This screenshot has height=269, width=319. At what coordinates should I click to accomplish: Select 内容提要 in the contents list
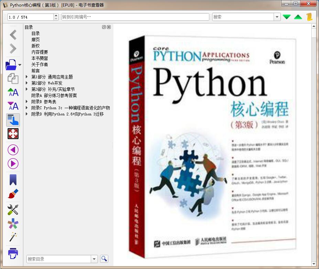39,52
